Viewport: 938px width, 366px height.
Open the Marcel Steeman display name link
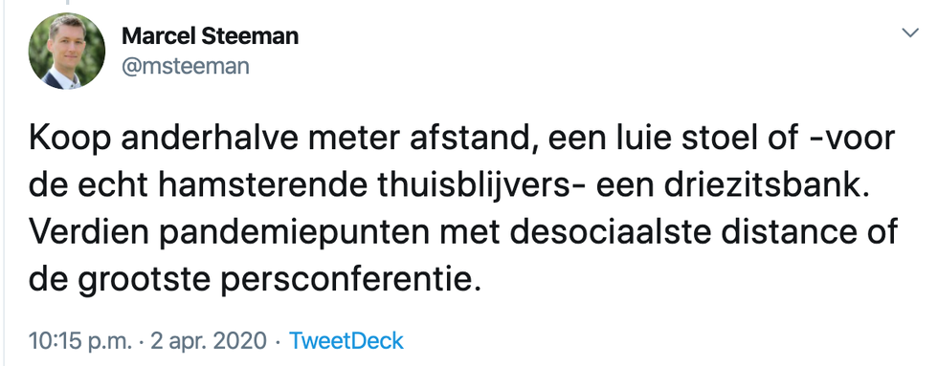pyautogui.click(x=210, y=36)
